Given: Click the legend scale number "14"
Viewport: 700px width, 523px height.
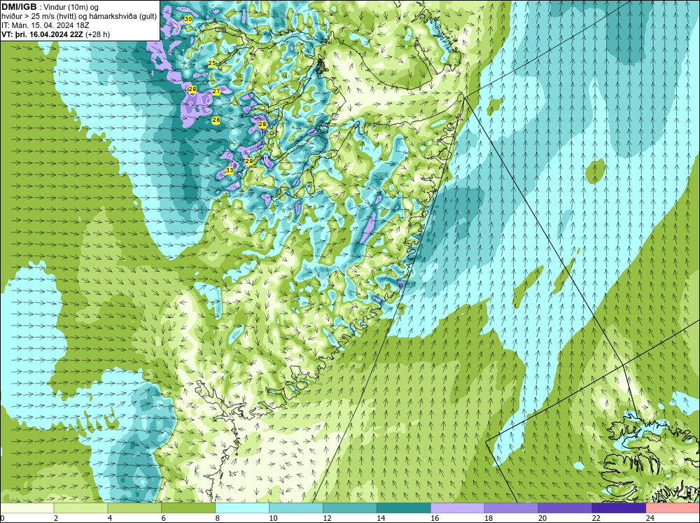Looking at the screenshot, I should (380, 518).
